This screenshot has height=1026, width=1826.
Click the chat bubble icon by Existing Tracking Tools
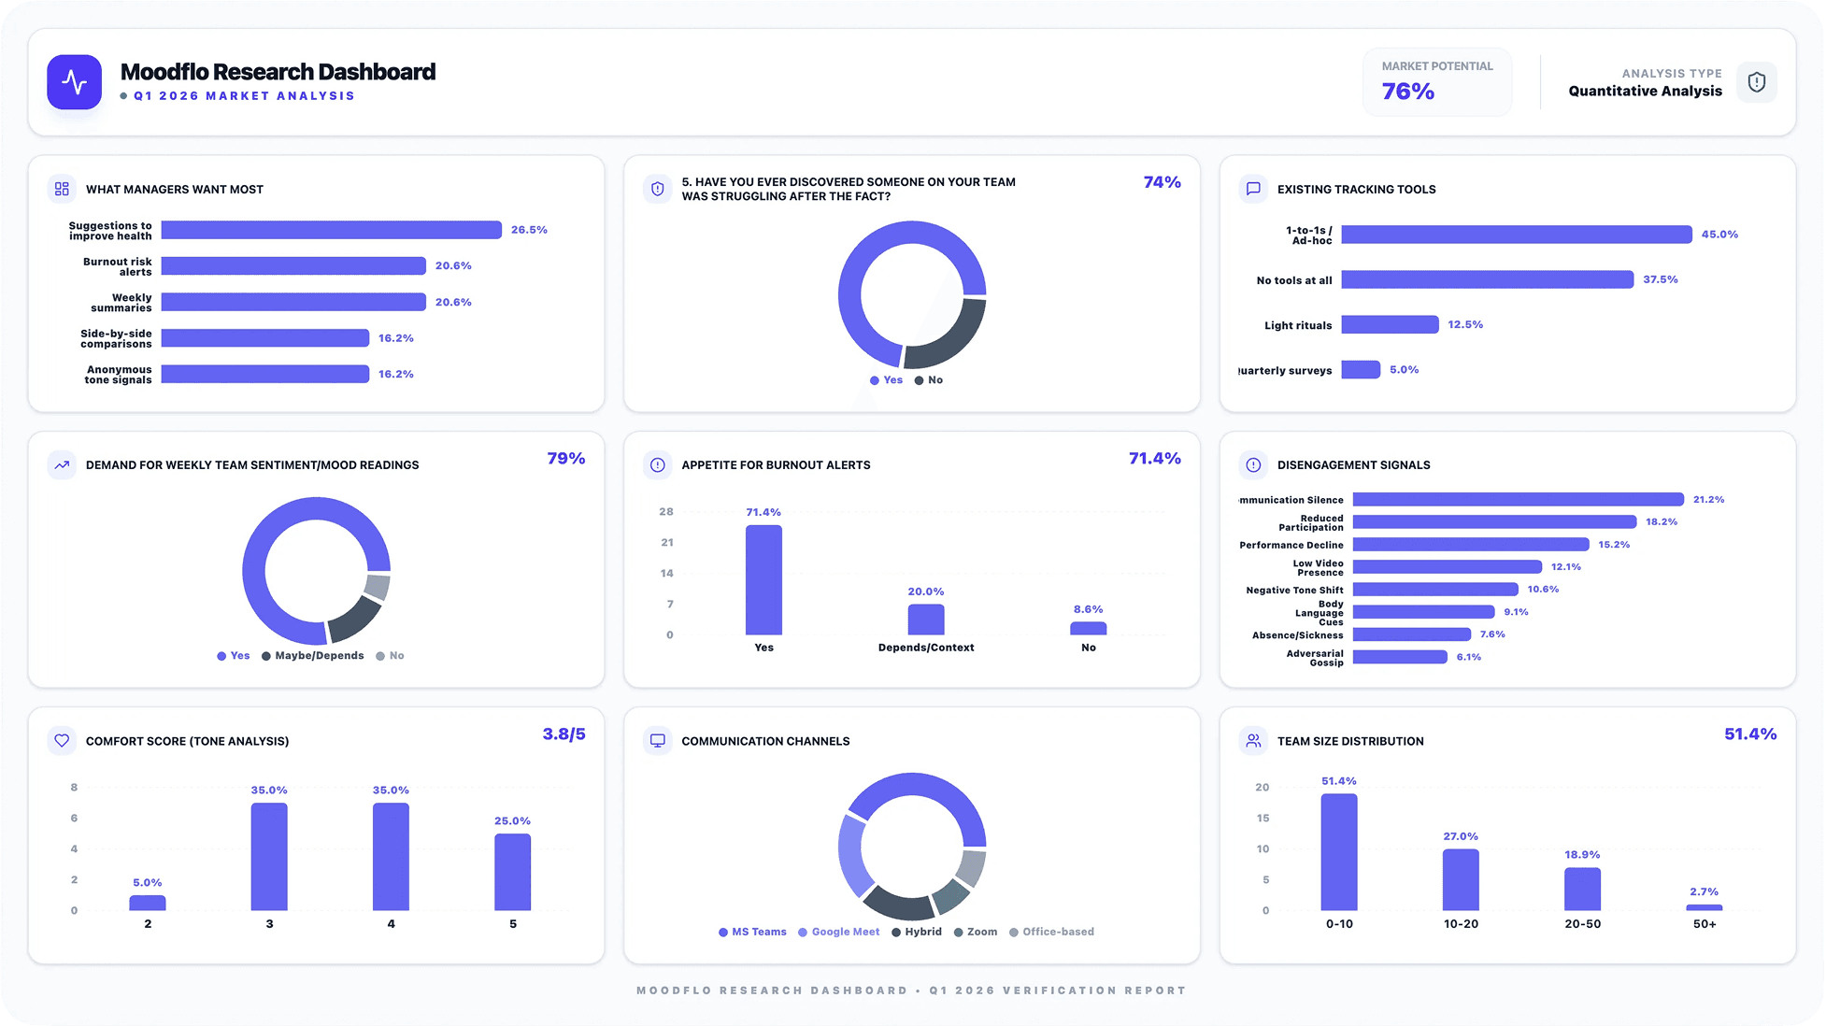click(1253, 189)
